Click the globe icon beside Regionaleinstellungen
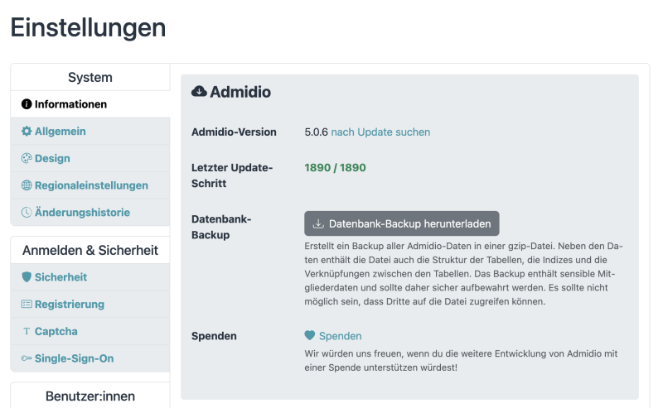 (x=27, y=185)
